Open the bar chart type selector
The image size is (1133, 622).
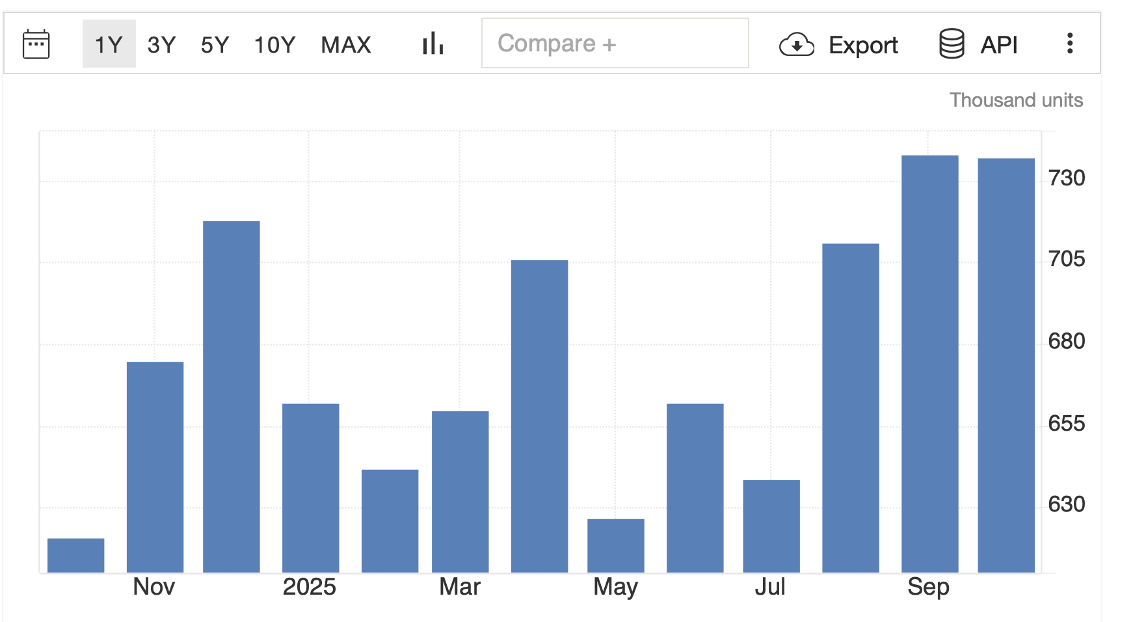tap(433, 44)
